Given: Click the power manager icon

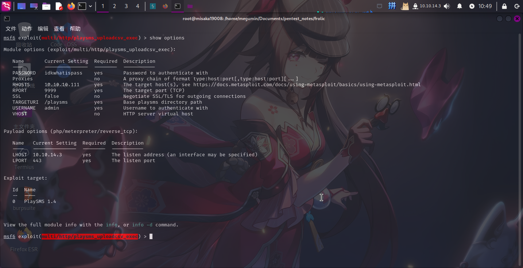Looking at the screenshot, I should pyautogui.click(x=472, y=6).
